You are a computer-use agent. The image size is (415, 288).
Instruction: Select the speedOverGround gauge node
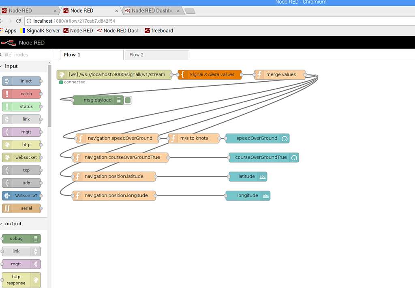pyautogui.click(x=257, y=138)
